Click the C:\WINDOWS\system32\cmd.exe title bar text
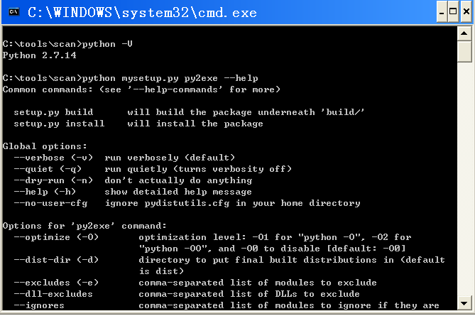Viewport: 475px width, 316px height. coord(142,13)
